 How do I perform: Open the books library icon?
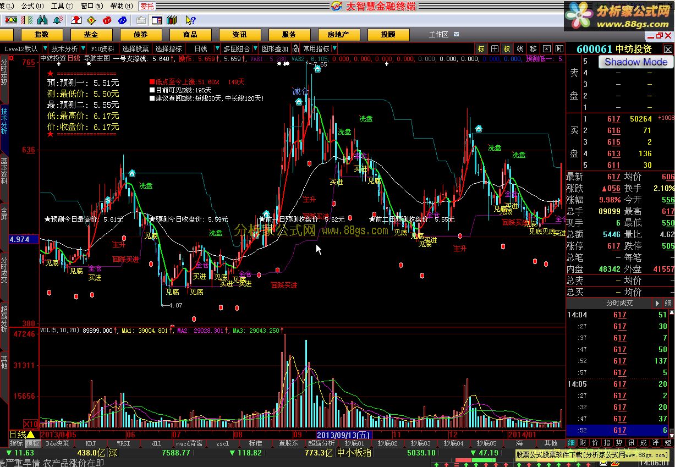tap(172, 20)
